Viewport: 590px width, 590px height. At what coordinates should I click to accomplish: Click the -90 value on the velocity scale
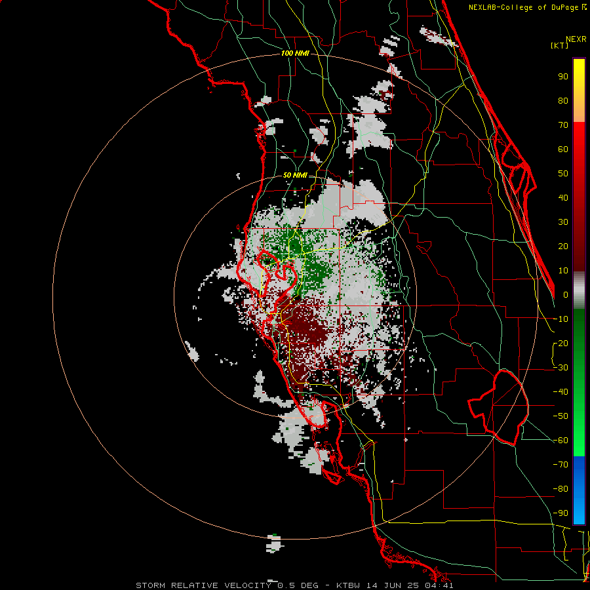[560, 513]
